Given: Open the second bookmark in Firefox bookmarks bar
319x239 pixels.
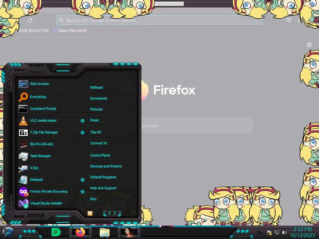Looking at the screenshot, I should tap(70, 31).
